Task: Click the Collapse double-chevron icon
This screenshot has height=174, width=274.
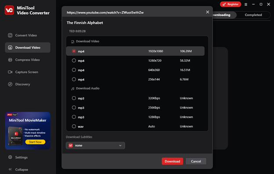Action: pyautogui.click(x=10, y=169)
